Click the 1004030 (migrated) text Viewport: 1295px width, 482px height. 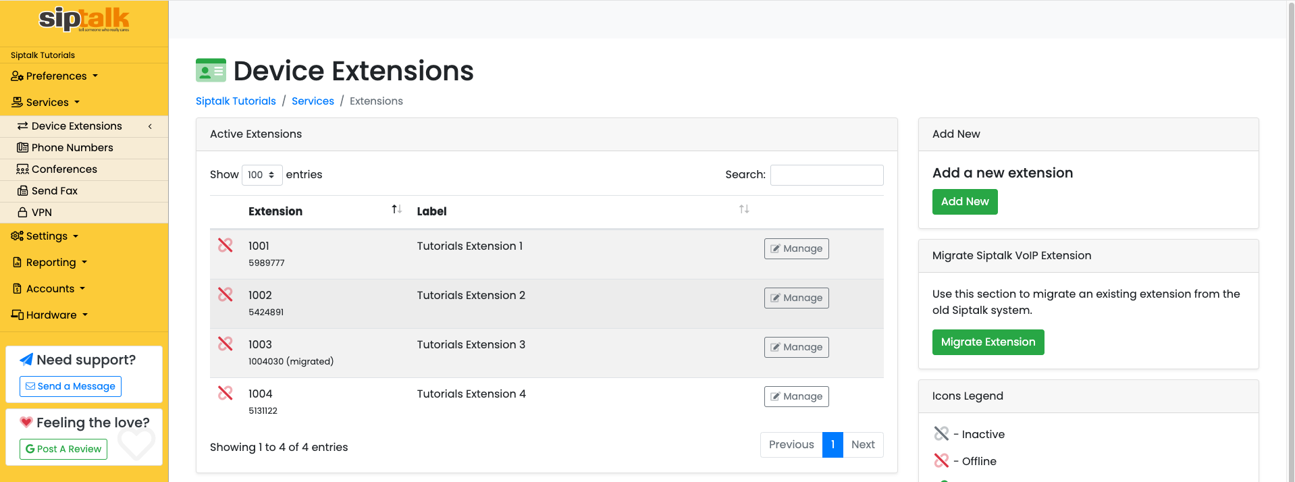[x=291, y=362]
